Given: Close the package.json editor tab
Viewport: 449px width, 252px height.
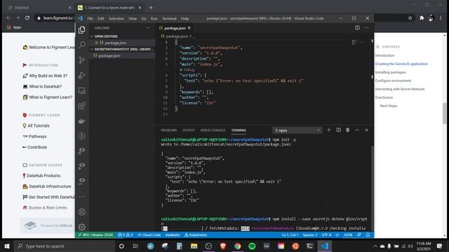Looking at the screenshot, I should tap(189, 28).
